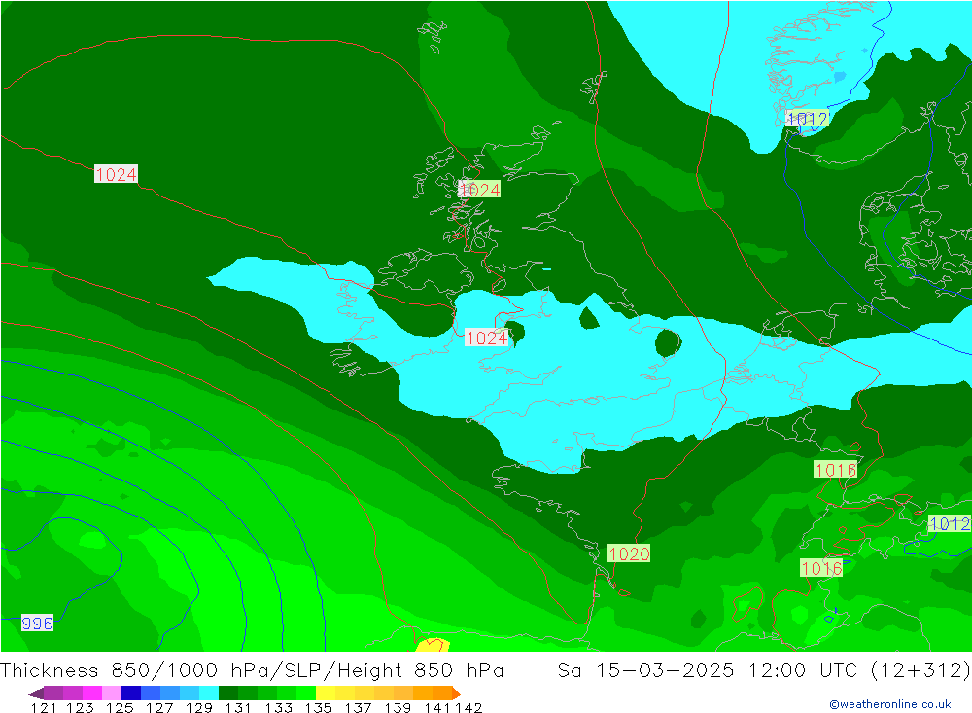Image resolution: width=972 pixels, height=713 pixels.
Task: Click the forecast offset text '(12+312)'
Action: click(x=920, y=671)
